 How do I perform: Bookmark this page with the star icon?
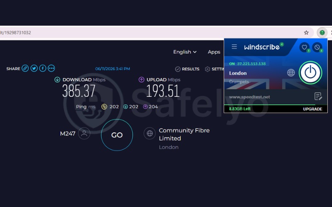(306, 33)
